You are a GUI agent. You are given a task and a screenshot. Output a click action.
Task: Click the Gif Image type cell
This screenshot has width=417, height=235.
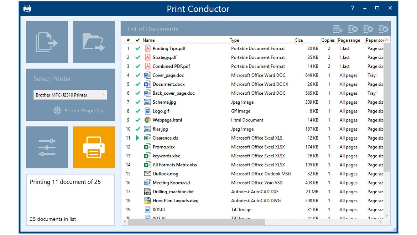pyautogui.click(x=240, y=111)
